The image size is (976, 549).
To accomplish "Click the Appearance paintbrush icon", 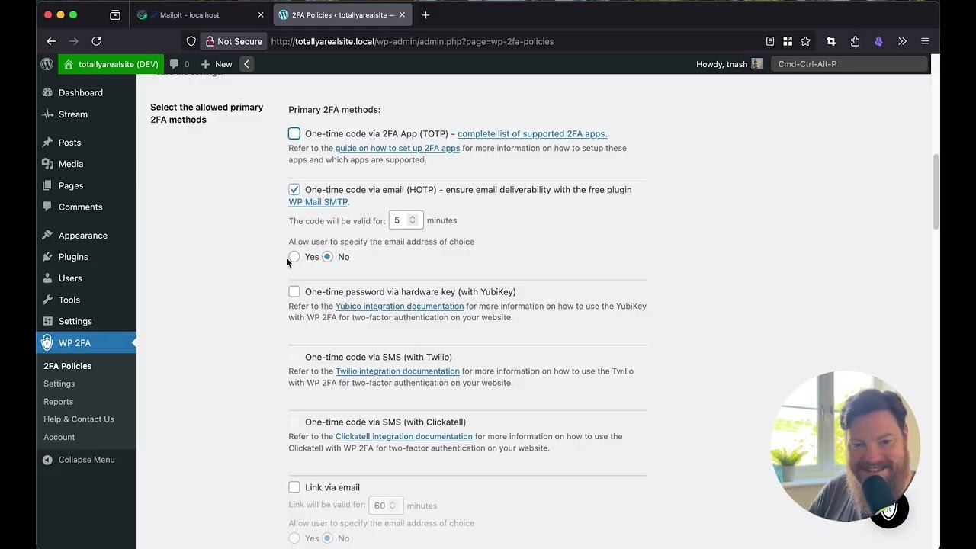I will (47, 236).
